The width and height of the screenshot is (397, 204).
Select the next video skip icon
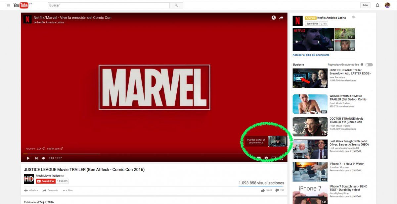36,158
